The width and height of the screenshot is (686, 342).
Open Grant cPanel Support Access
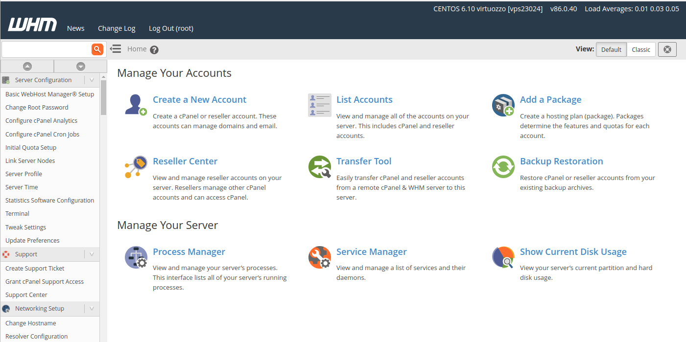[45, 282]
